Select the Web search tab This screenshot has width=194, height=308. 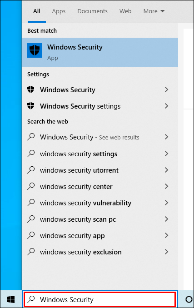(x=125, y=11)
